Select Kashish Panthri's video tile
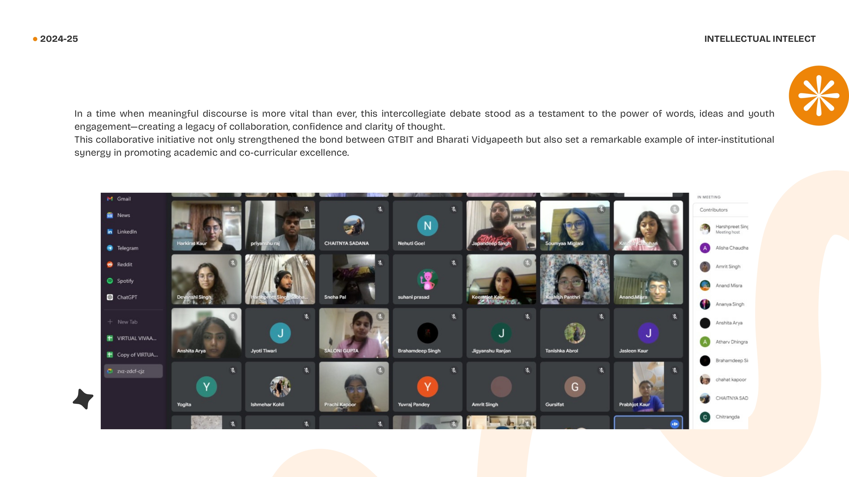 (575, 279)
